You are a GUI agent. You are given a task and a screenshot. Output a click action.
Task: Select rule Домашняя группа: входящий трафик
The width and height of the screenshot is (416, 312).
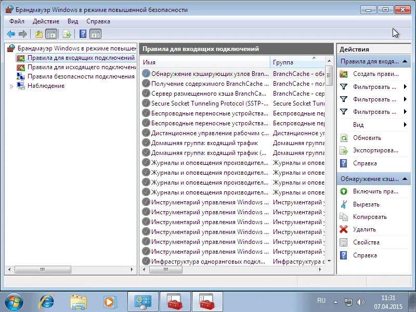click(204, 143)
